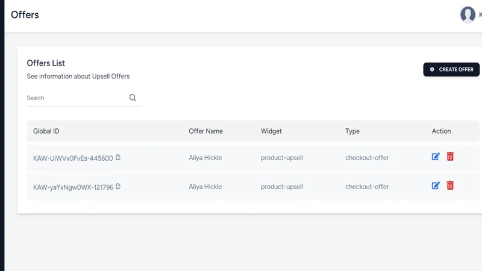The image size is (482, 271).
Task: Click the Global ID column header
Action: [46, 131]
